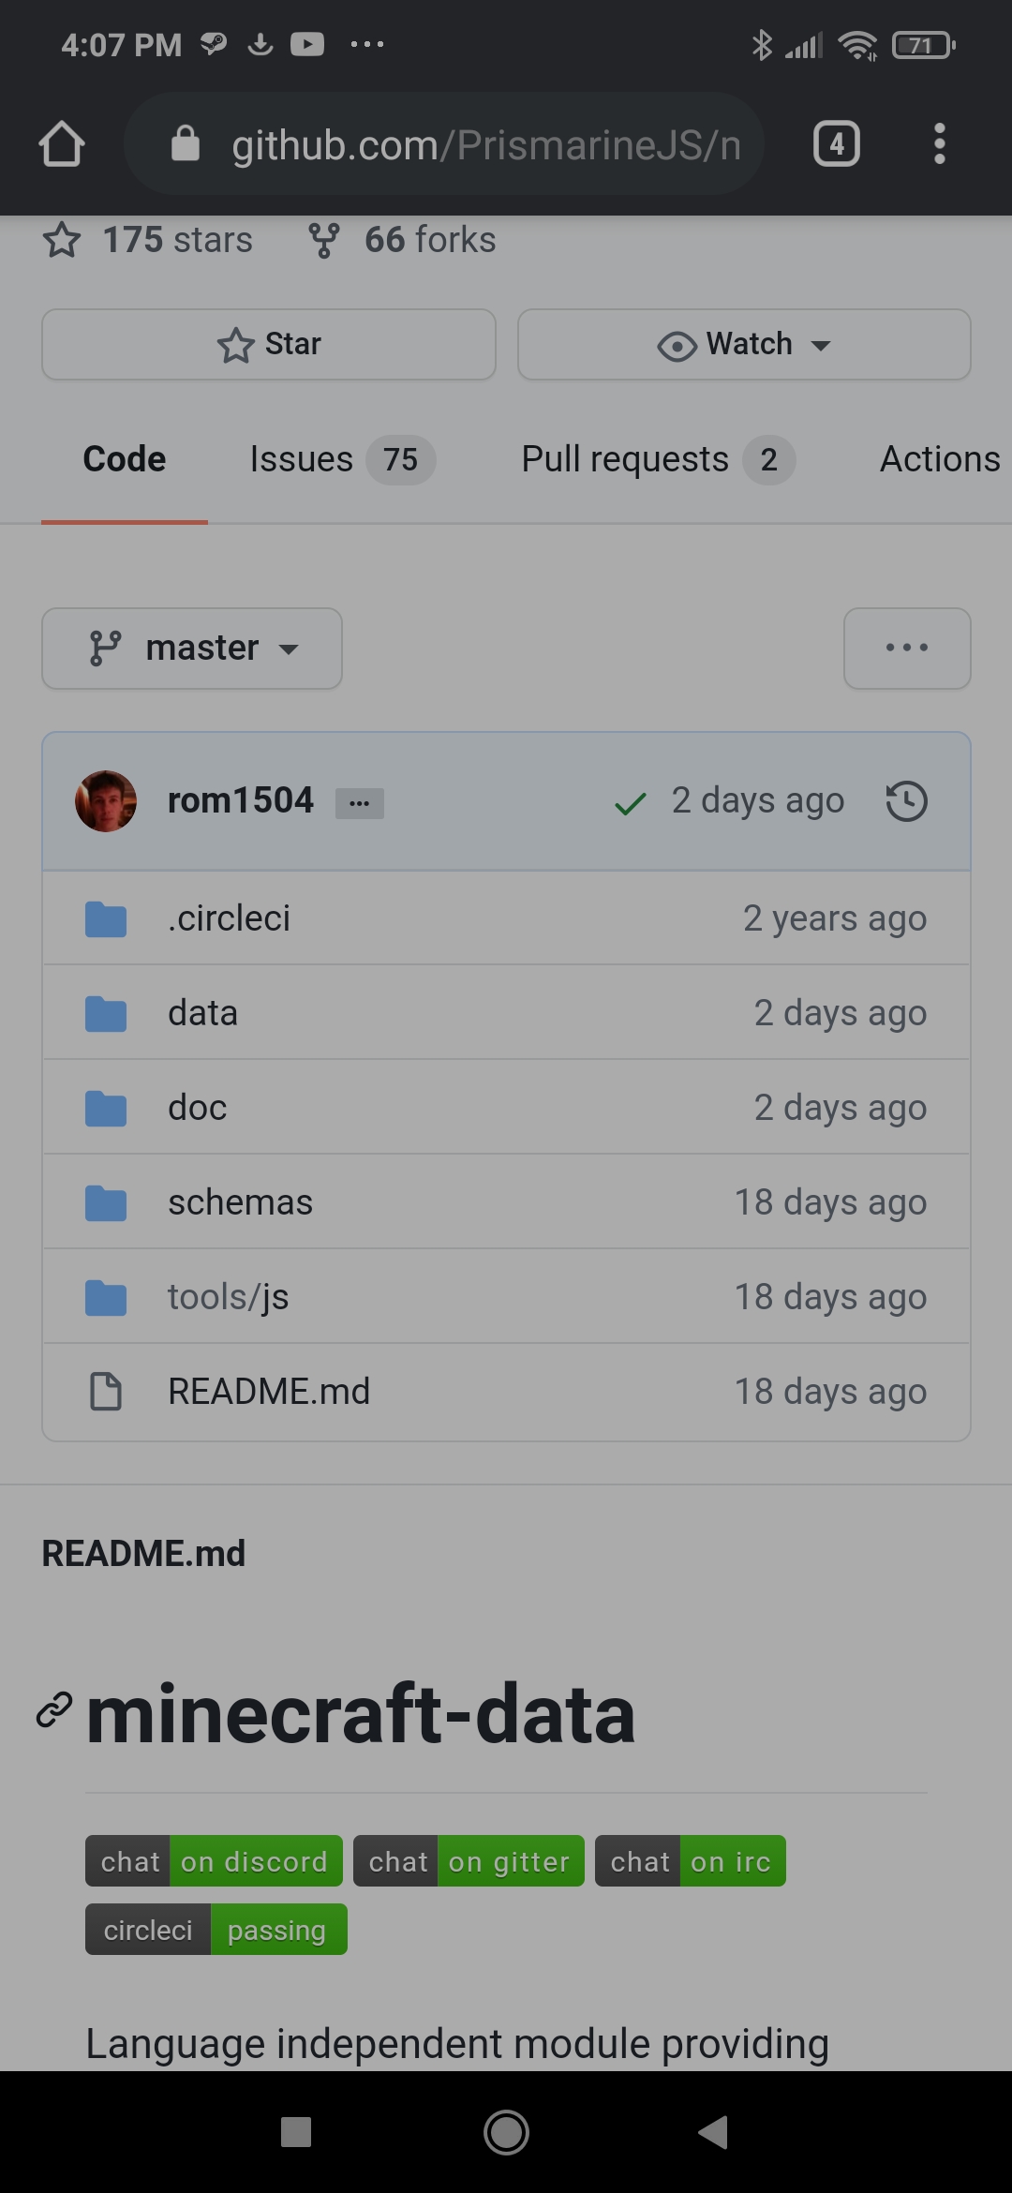
Task: Tap the home icon in the browser toolbar
Action: 61,143
